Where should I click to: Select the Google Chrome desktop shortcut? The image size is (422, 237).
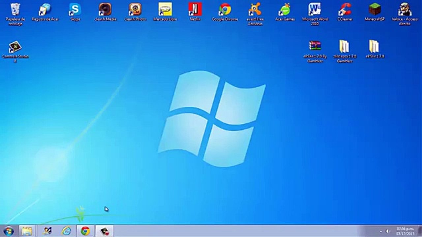click(x=225, y=12)
